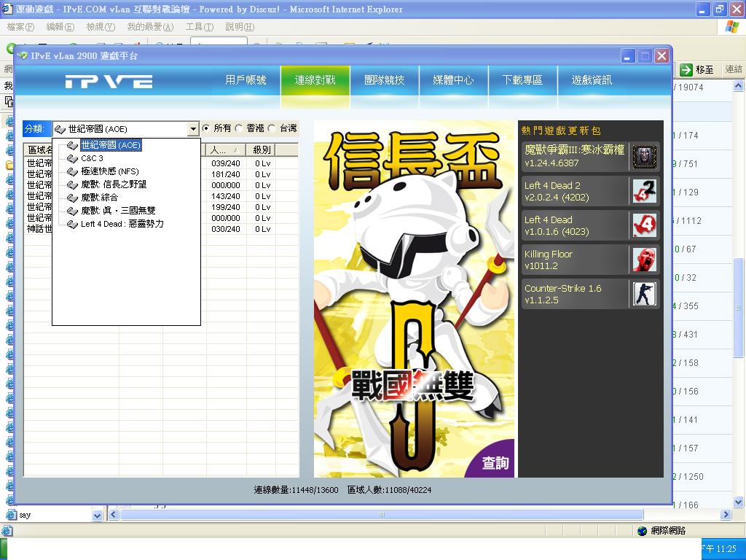Choose Left 4 Dead: 惡靈勢力 from list

(x=122, y=224)
